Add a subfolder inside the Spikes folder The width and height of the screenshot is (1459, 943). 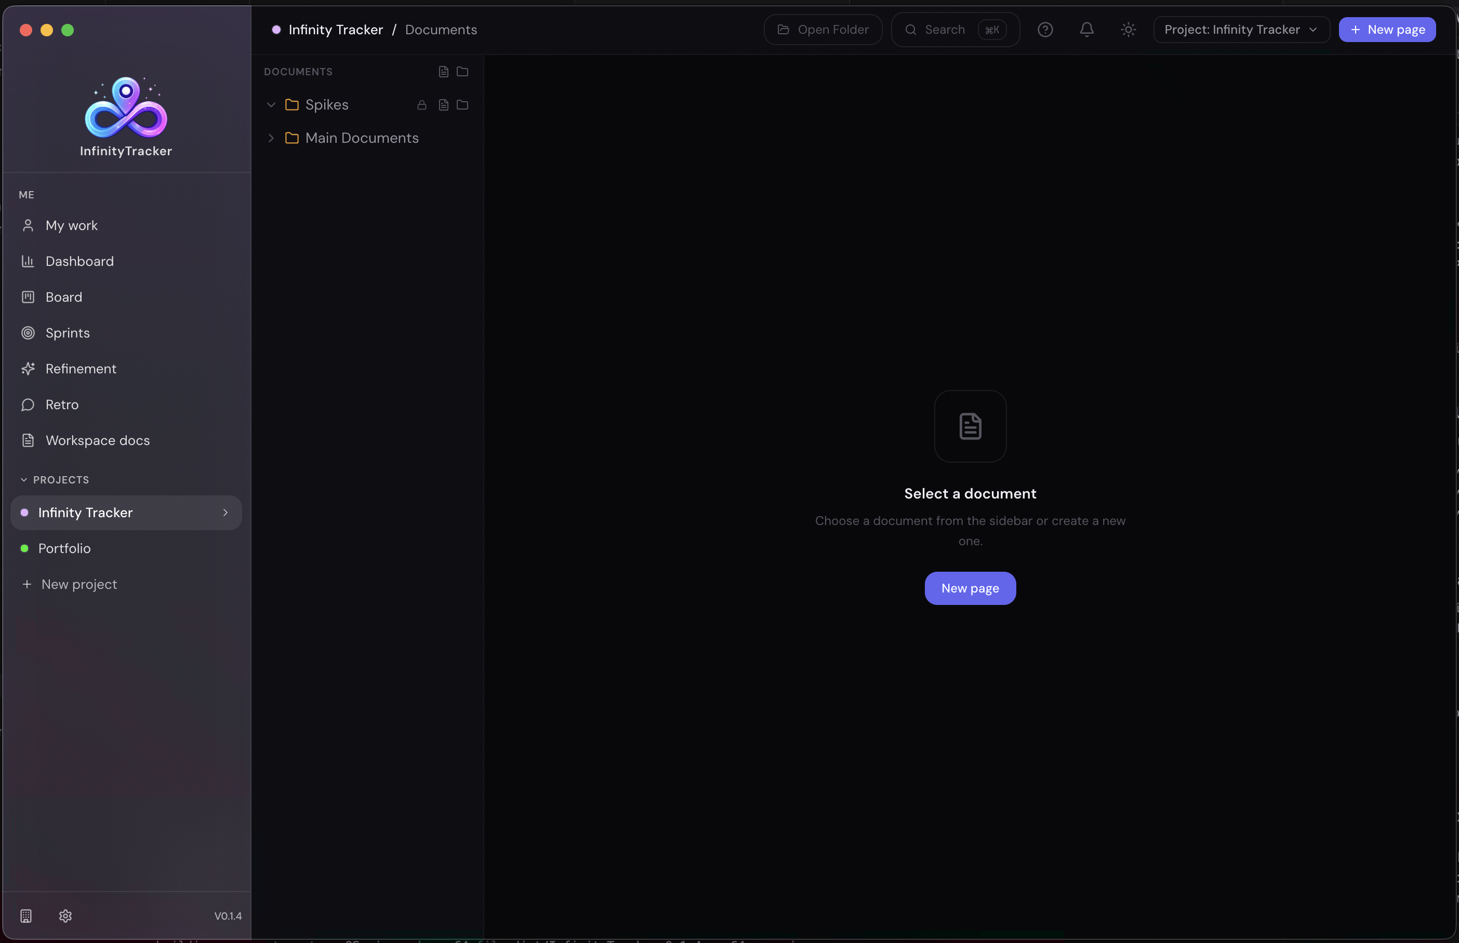click(x=462, y=105)
